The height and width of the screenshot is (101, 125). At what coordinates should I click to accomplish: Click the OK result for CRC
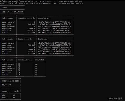pyautogui.click(x=14, y=95)
